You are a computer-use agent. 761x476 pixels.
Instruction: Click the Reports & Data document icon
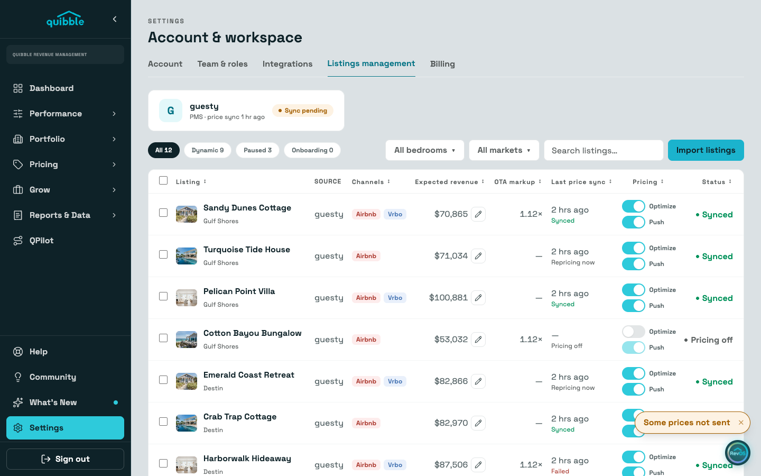(x=18, y=215)
